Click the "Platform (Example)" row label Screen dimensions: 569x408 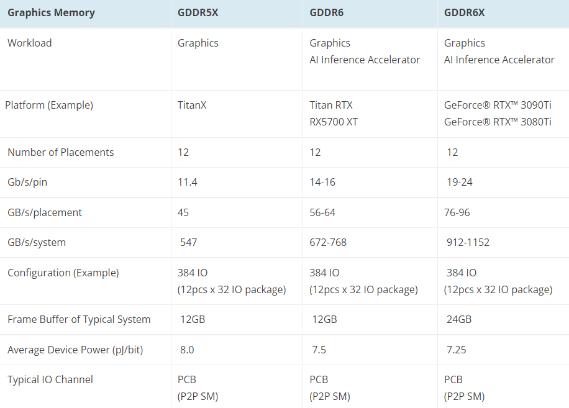(x=49, y=105)
